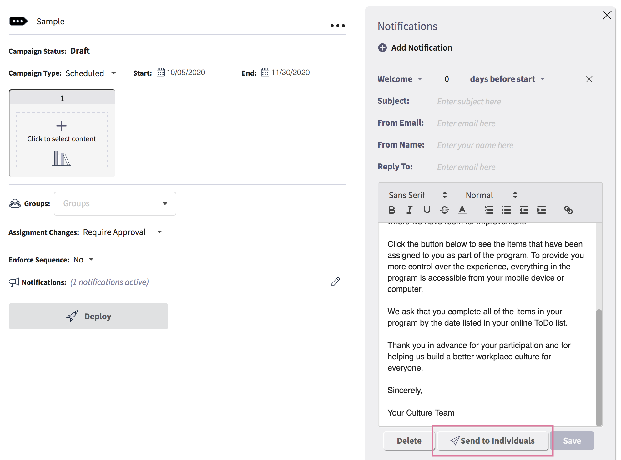Click the Notifications megaphone icon
Viewport: 621px width, 460px height.
[14, 282]
